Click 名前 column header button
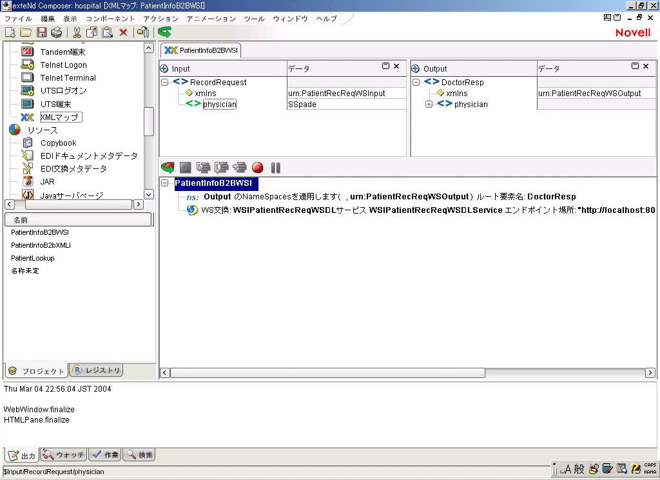The image size is (660, 480). [78, 219]
